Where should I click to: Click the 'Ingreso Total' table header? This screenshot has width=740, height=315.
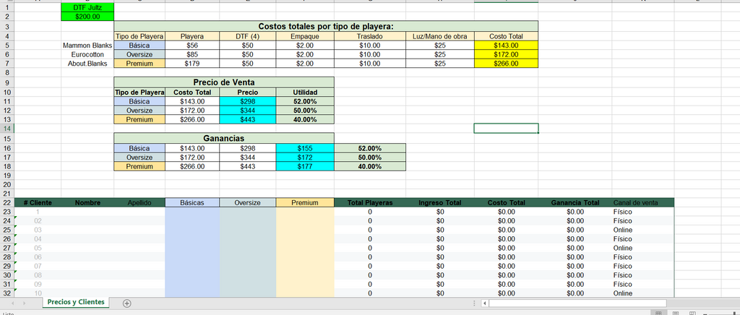coord(440,203)
